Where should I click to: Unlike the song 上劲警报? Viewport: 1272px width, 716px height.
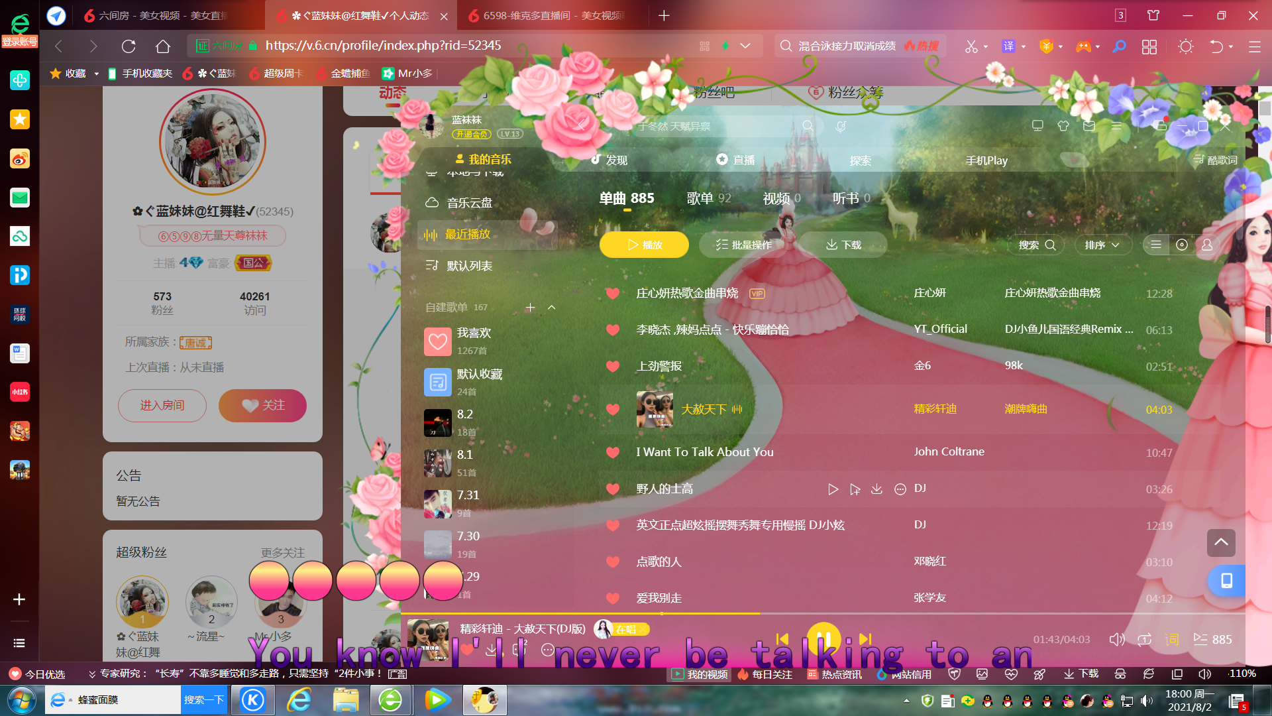point(613,366)
